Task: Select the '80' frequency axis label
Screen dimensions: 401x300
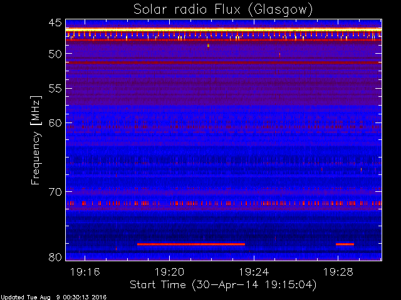Action: click(x=55, y=257)
